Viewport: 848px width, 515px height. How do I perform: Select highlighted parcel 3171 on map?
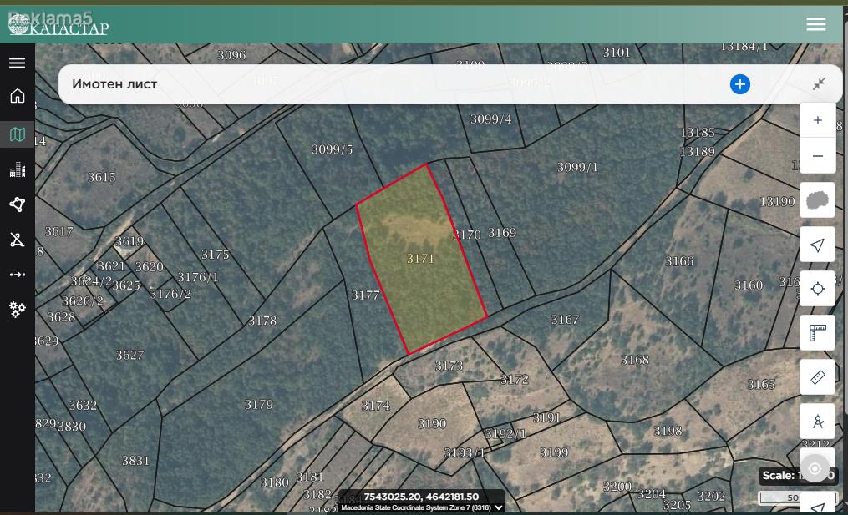point(421,259)
